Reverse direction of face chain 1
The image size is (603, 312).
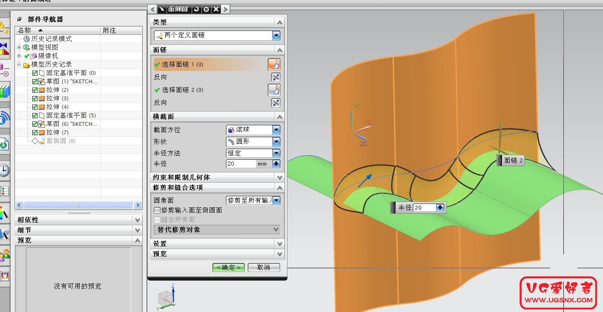coord(276,77)
